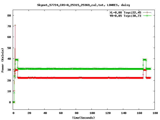
Task: Click the x-axis tick label 140
Action: pos(123,113)
